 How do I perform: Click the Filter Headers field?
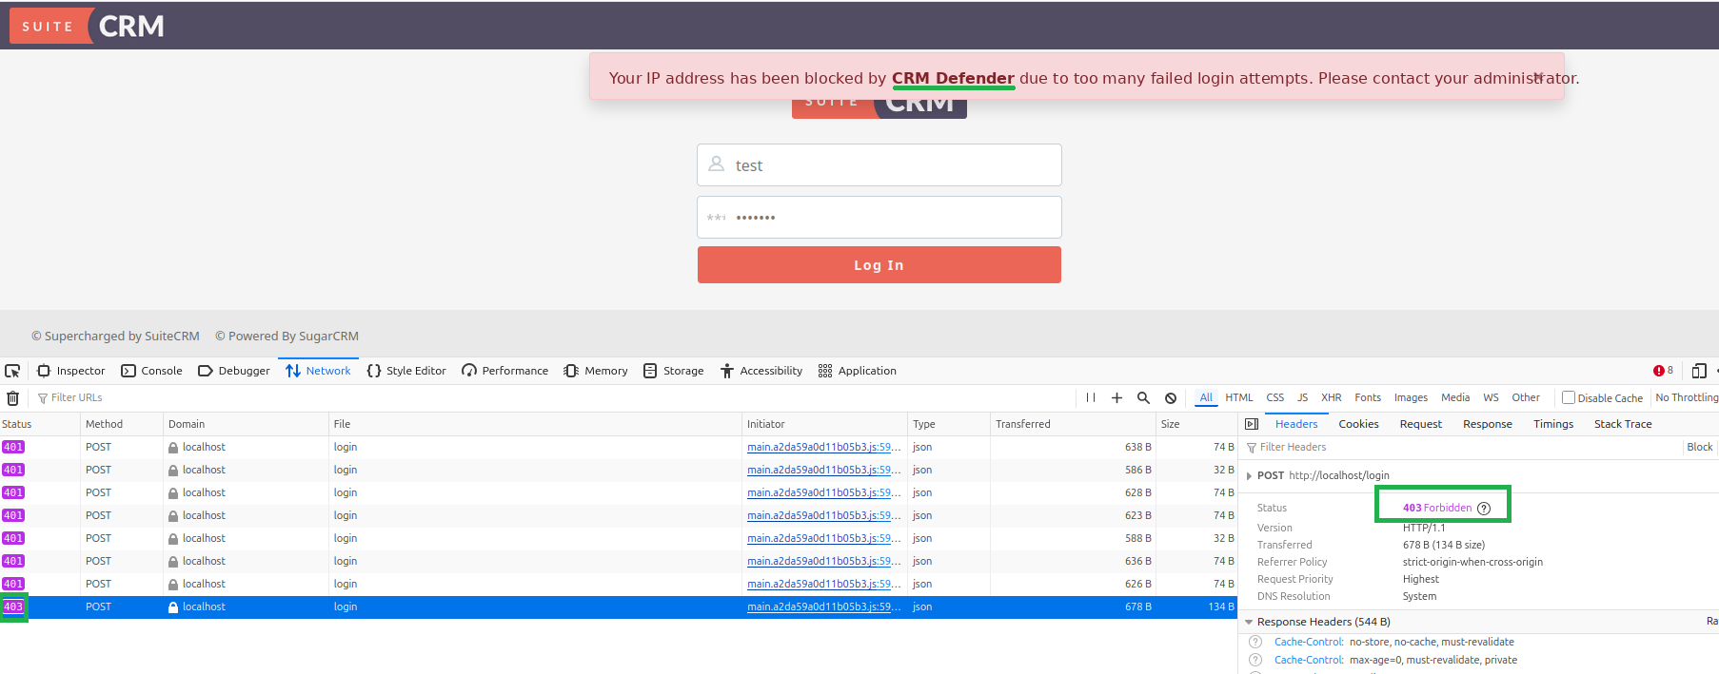1461,447
